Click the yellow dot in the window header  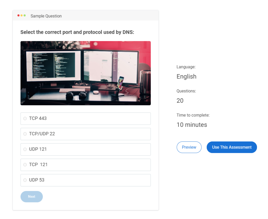(x=22, y=15)
